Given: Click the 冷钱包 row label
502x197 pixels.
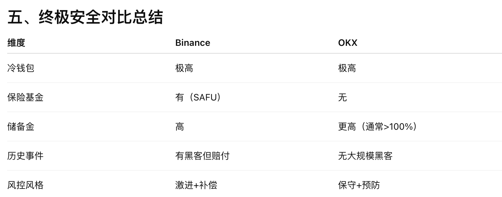Looking at the screenshot, I should point(21,68).
